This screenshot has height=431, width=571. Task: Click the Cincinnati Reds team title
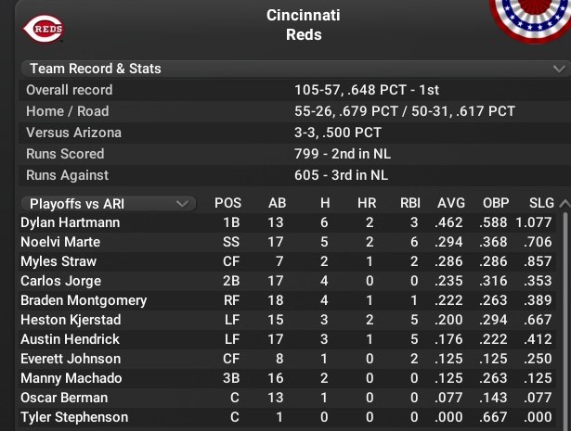[303, 25]
